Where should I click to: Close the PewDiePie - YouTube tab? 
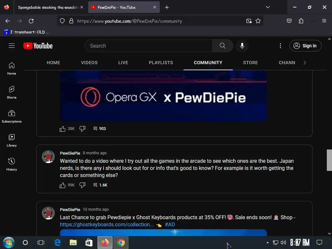tap(155, 7)
